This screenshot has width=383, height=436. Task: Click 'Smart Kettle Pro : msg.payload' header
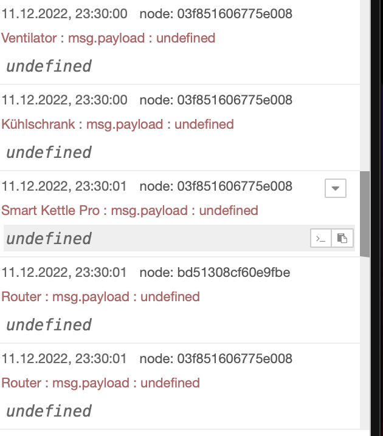click(129, 211)
